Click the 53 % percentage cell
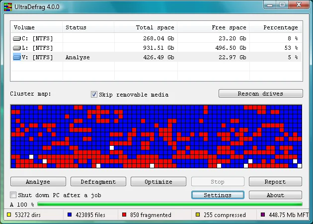Viewport: 313px width, 224px height. tap(291, 48)
